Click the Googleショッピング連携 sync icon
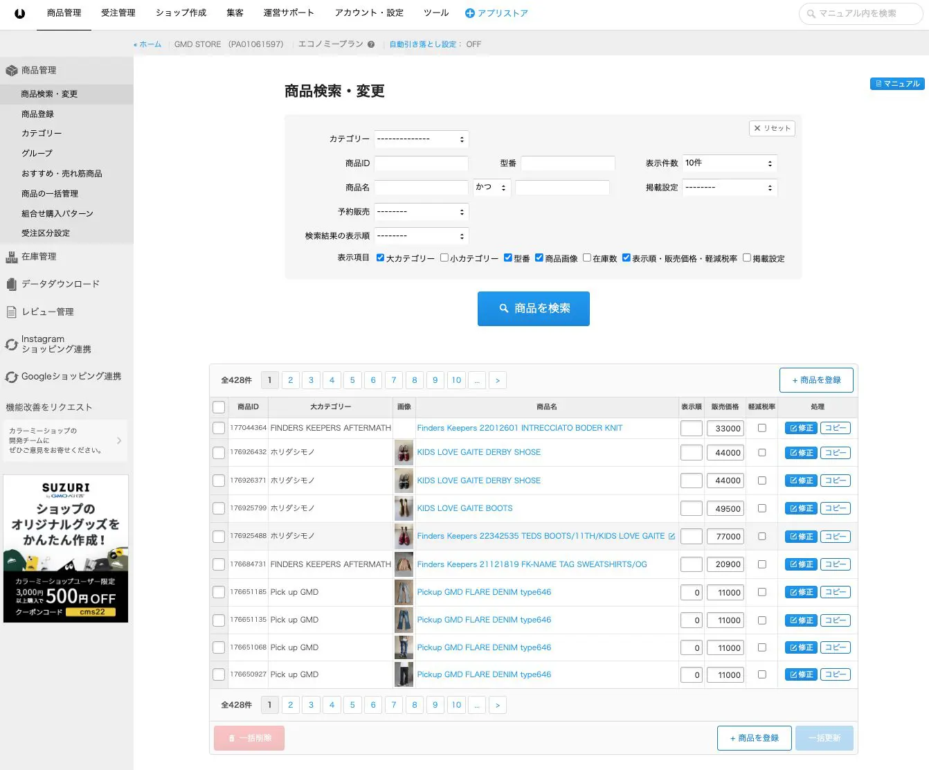The image size is (929, 770). (11, 377)
